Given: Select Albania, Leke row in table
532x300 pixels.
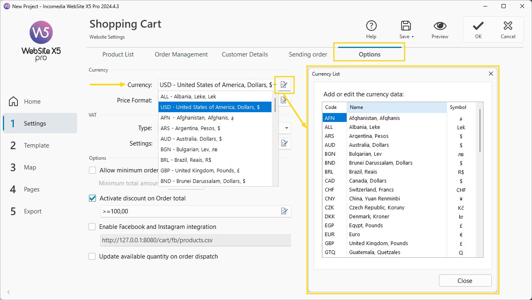Looking at the screenshot, I should pos(400,127).
